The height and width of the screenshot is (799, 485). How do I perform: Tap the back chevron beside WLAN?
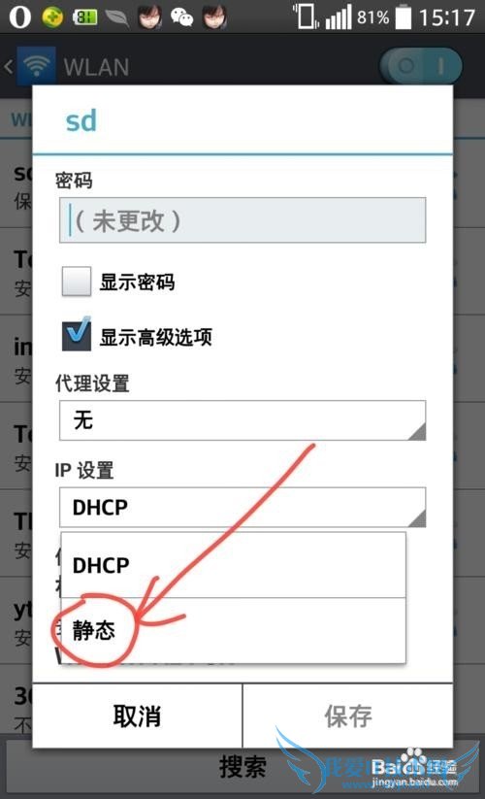click(x=8, y=66)
